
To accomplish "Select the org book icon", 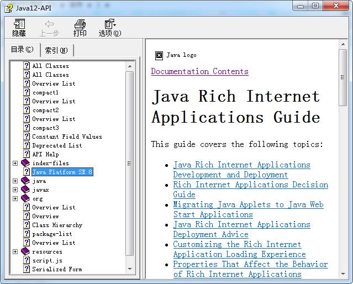I will pos(25,198).
